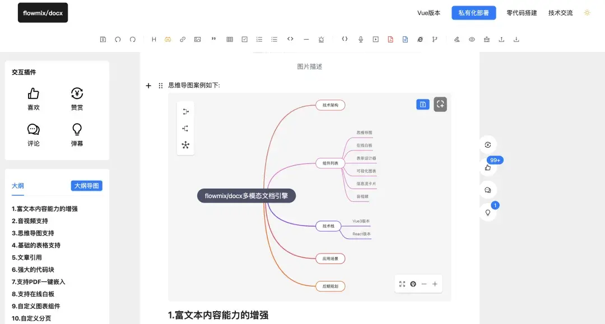
Task: Zoom in the mind map with plus
Action: click(x=435, y=284)
